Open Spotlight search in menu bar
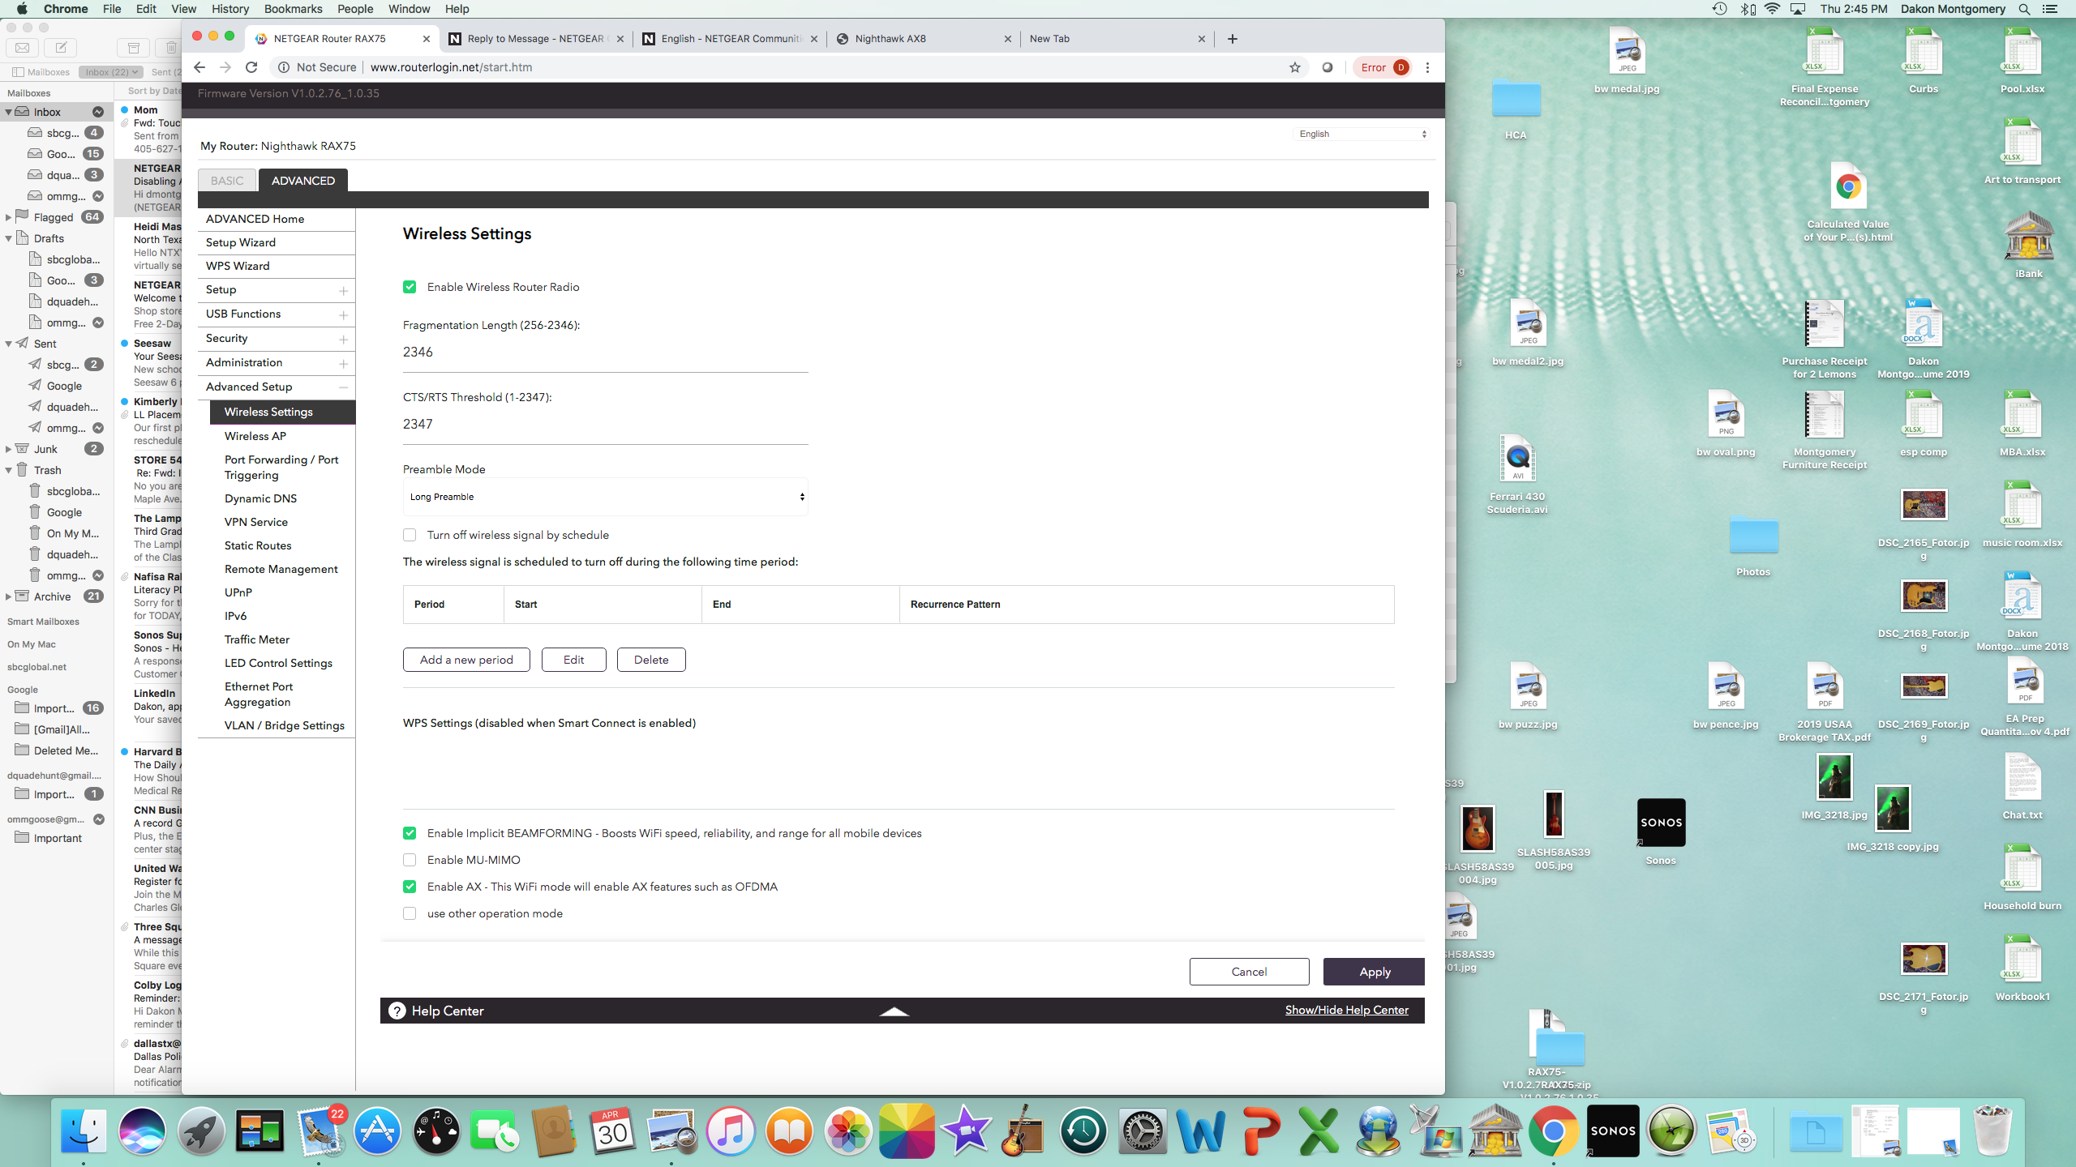This screenshot has height=1167, width=2076. pyautogui.click(x=2024, y=9)
